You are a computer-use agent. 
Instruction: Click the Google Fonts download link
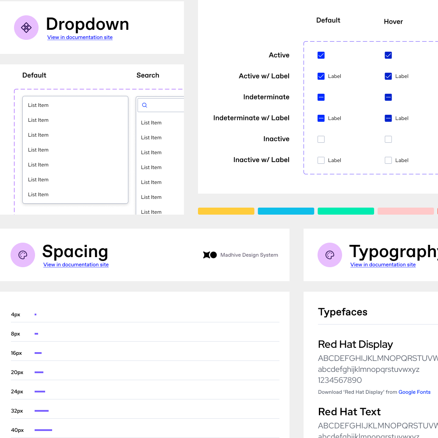pyautogui.click(x=414, y=392)
